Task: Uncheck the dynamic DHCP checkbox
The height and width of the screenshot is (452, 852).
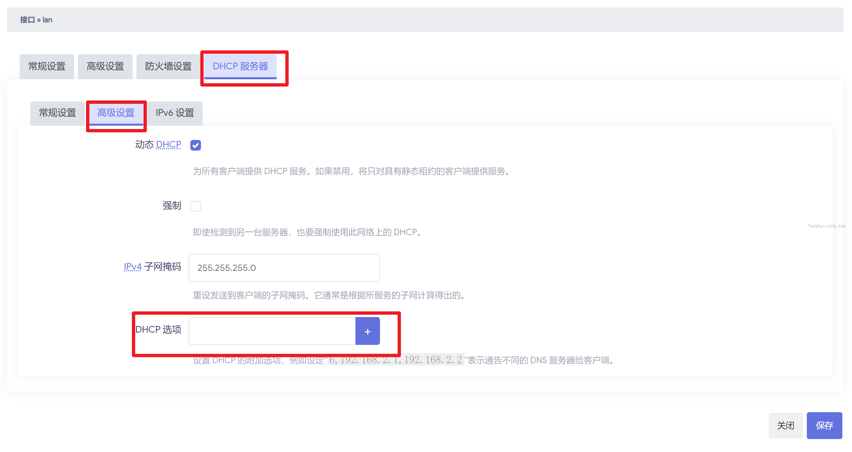Action: pos(195,145)
